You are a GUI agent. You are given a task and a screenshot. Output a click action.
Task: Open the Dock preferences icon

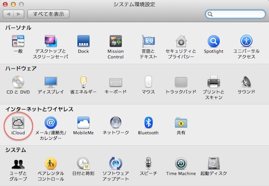point(83,41)
